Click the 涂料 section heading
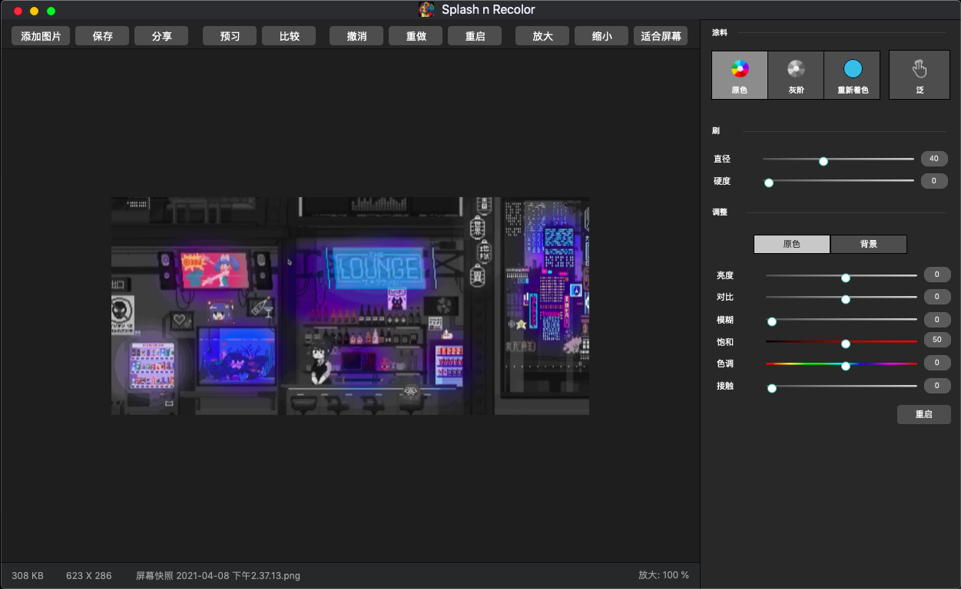The width and height of the screenshot is (961, 589). pos(720,33)
